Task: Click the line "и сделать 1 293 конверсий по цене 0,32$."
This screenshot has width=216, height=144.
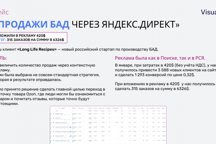Action: click(155, 75)
